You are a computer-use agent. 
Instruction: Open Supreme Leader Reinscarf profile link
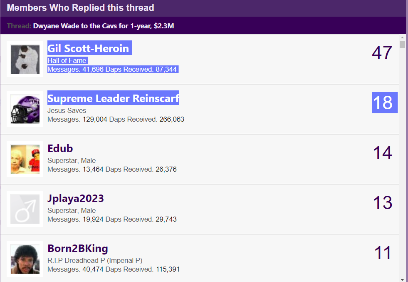coord(113,98)
